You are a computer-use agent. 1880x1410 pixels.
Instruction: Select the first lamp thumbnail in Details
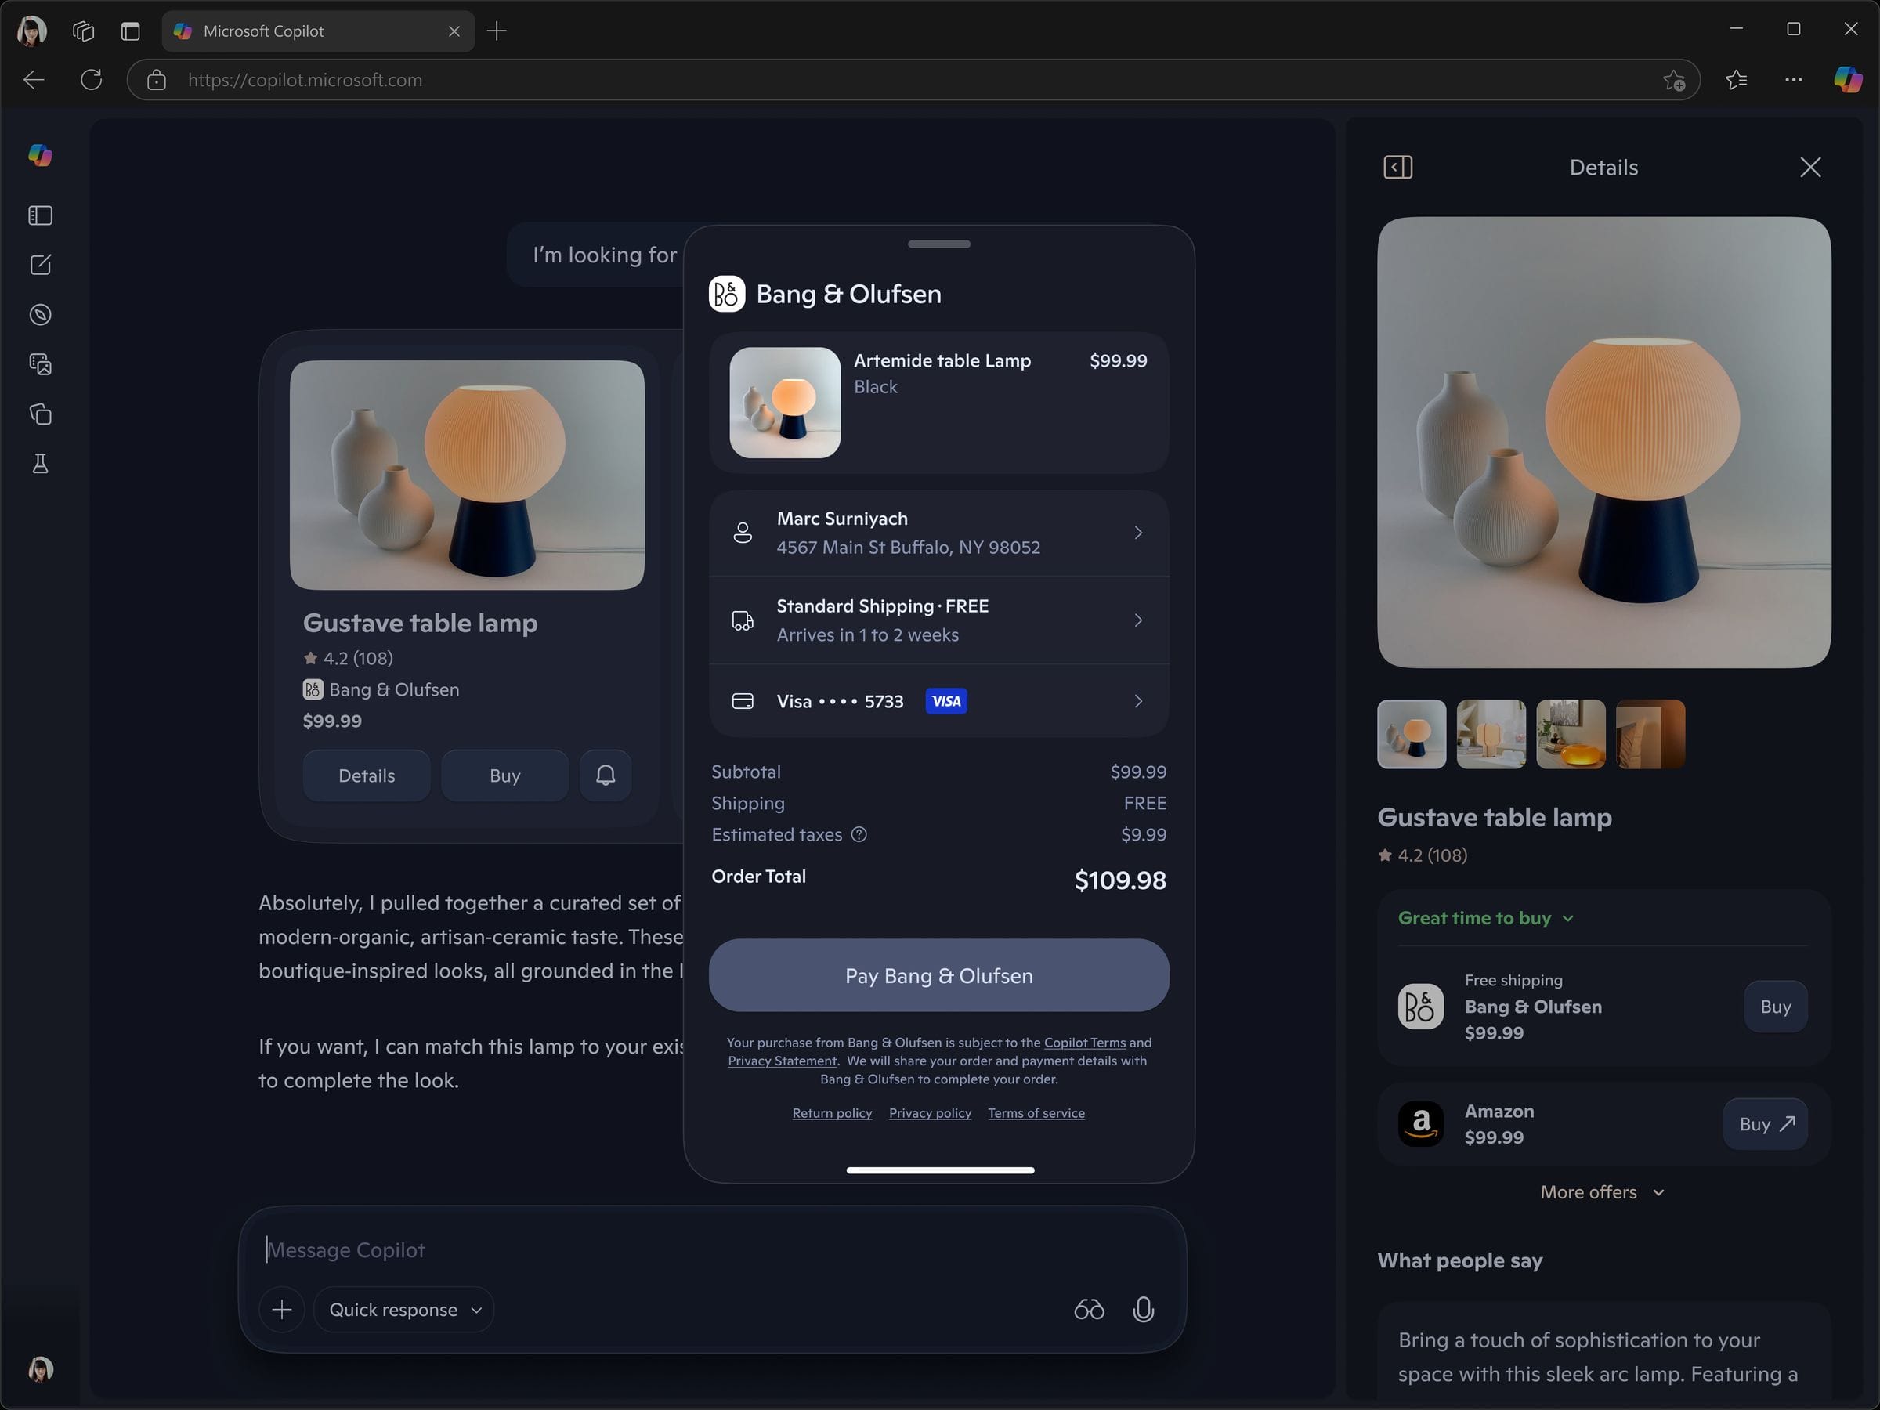pos(1412,734)
